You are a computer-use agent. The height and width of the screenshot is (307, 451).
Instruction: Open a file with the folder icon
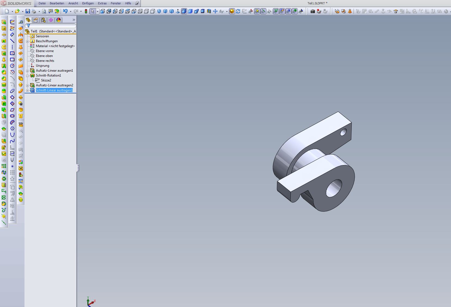[17, 11]
